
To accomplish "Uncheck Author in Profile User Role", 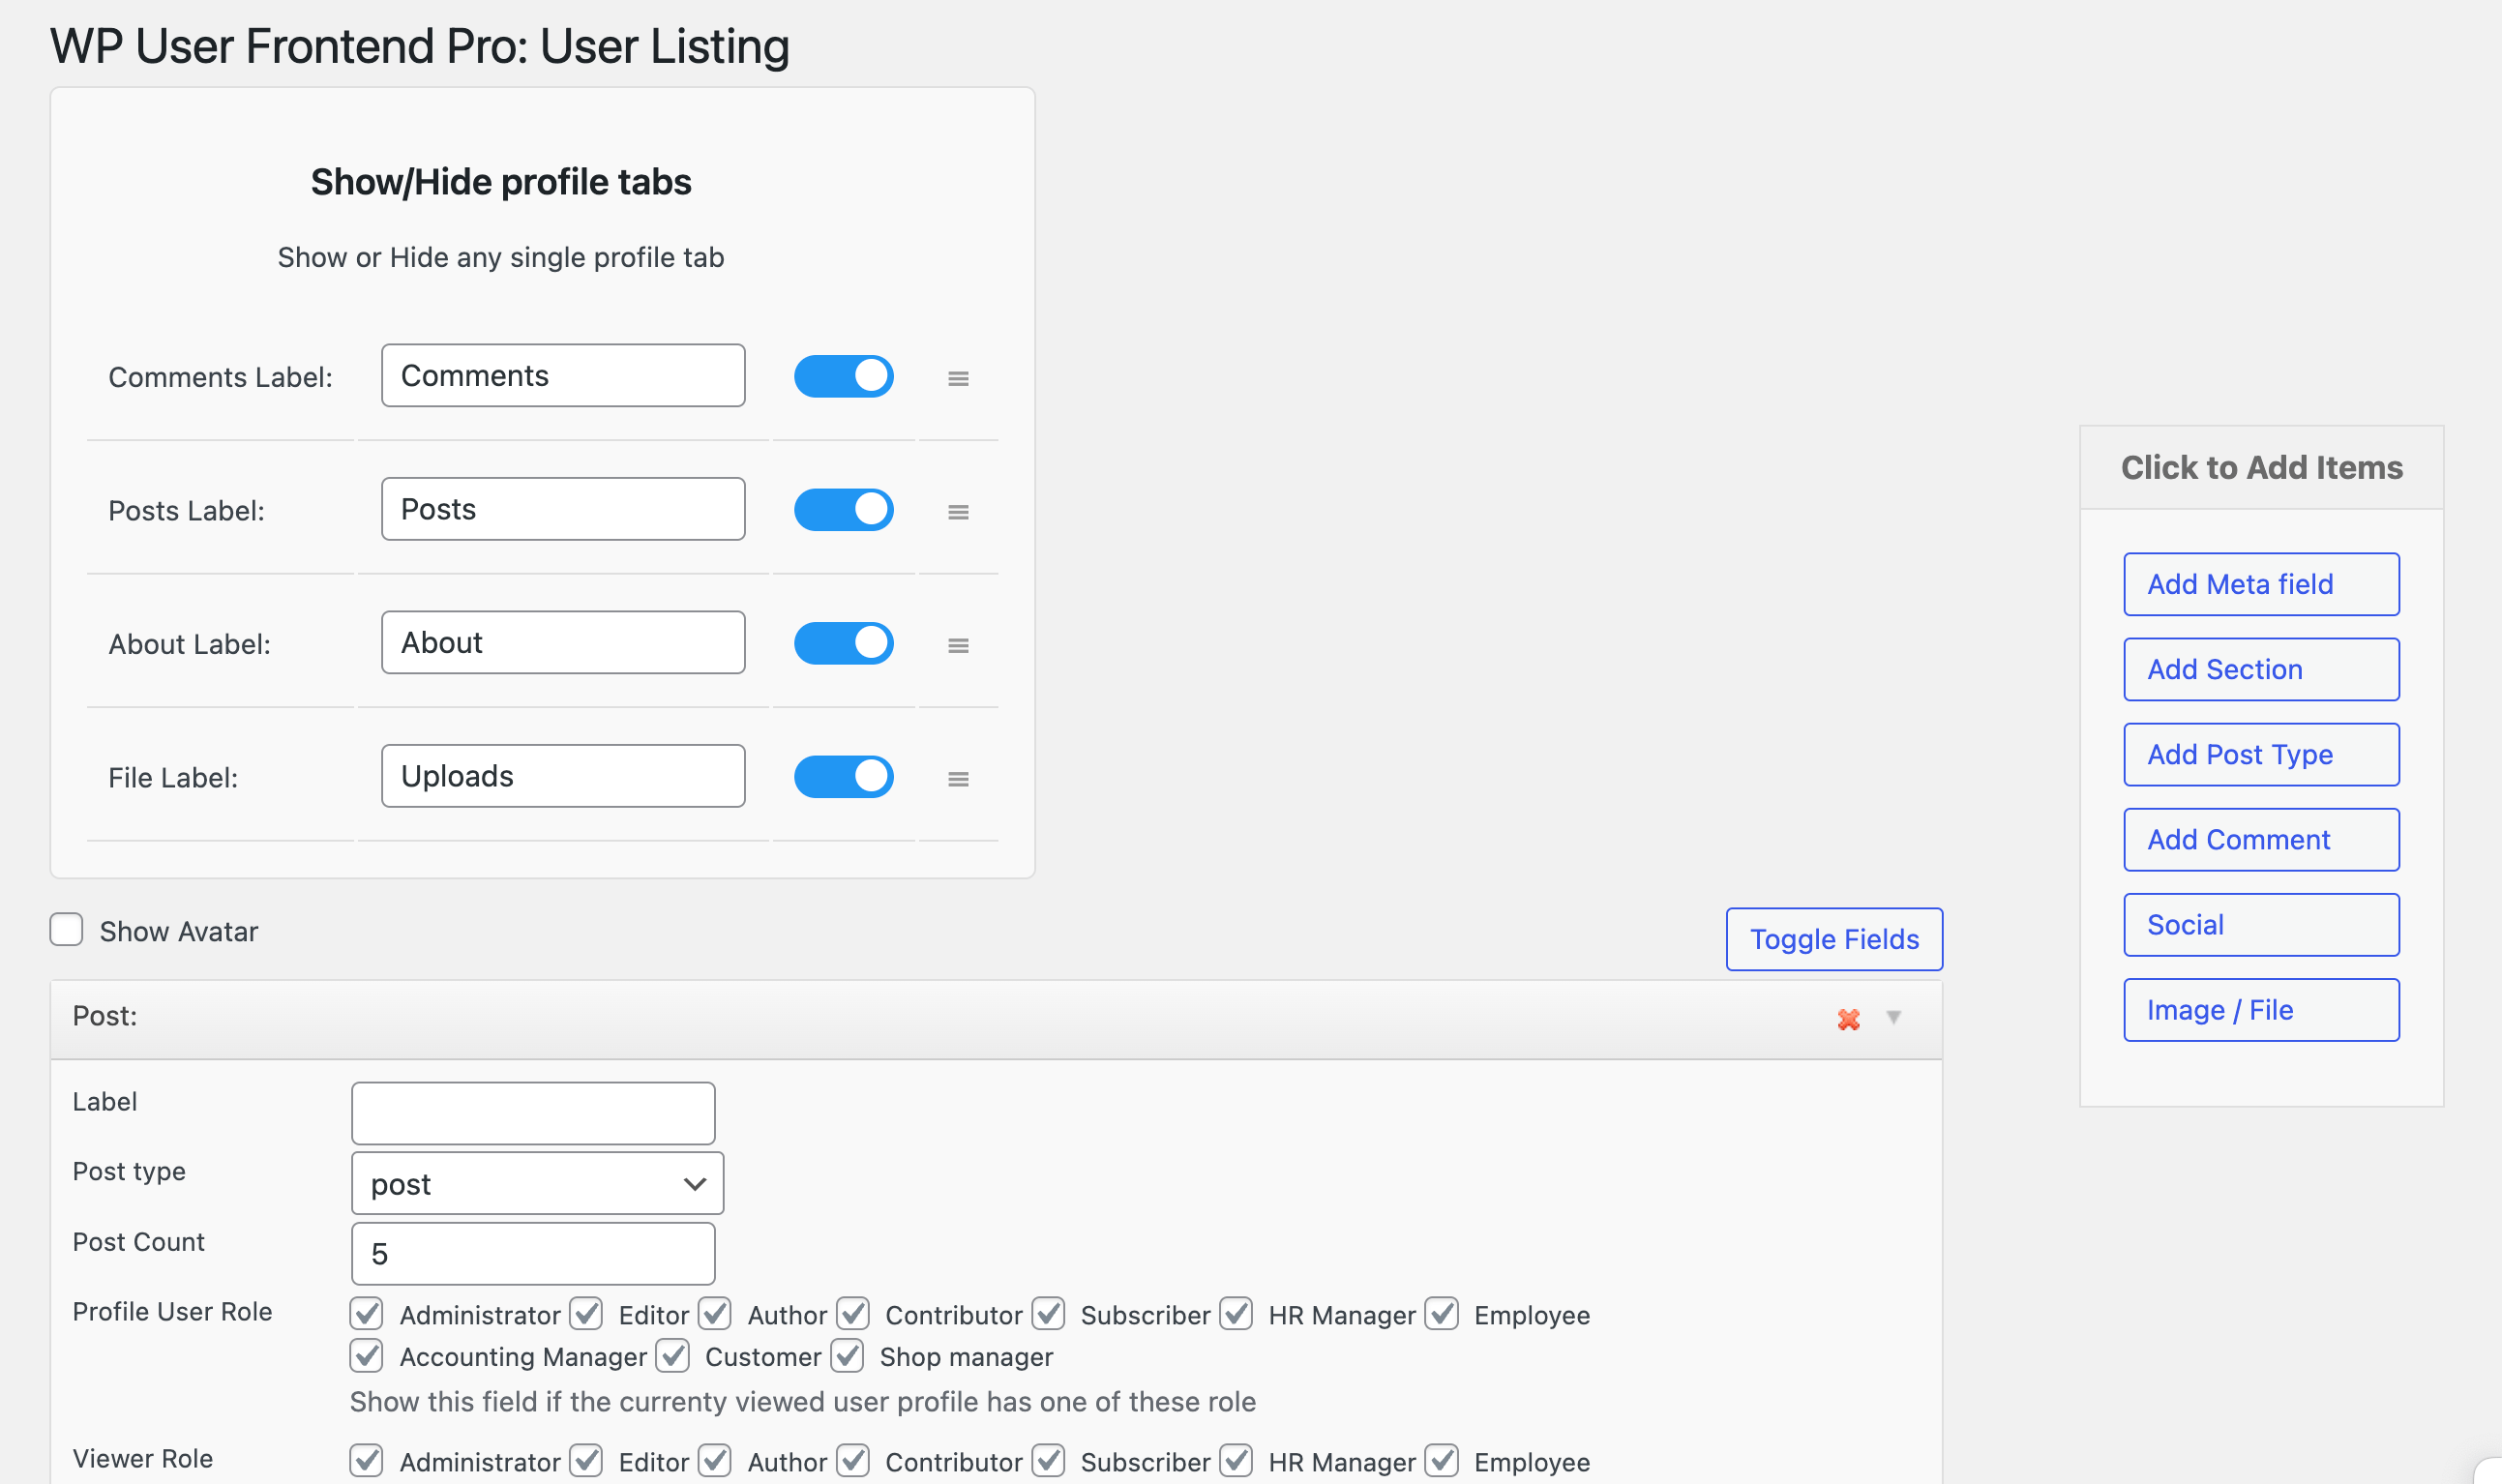I will 714,1314.
